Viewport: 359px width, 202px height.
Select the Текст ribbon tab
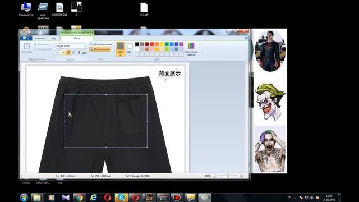77,38
